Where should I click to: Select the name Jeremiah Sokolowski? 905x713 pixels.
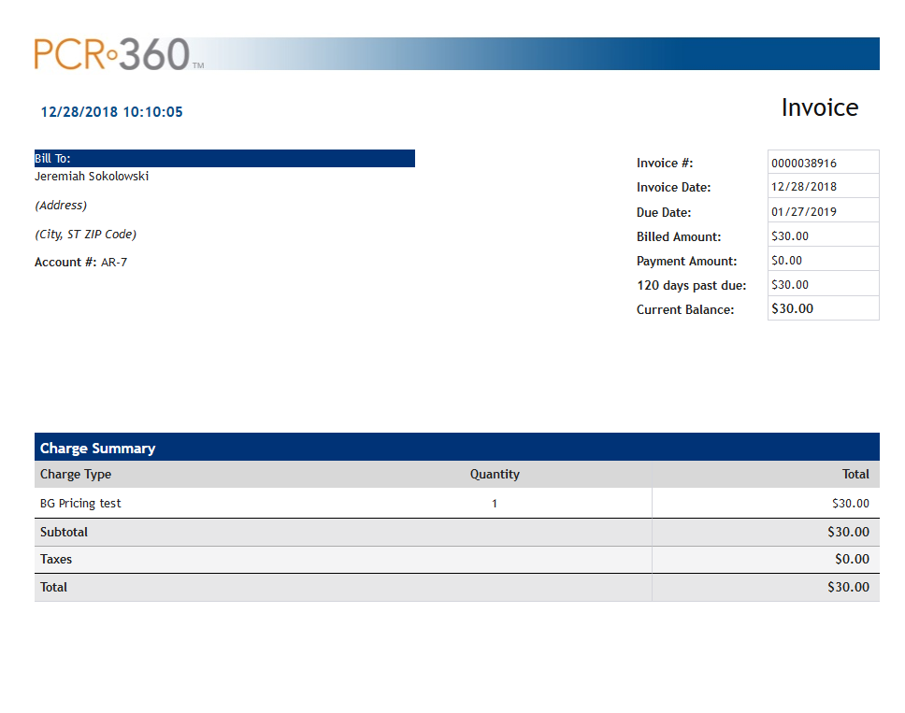(92, 177)
